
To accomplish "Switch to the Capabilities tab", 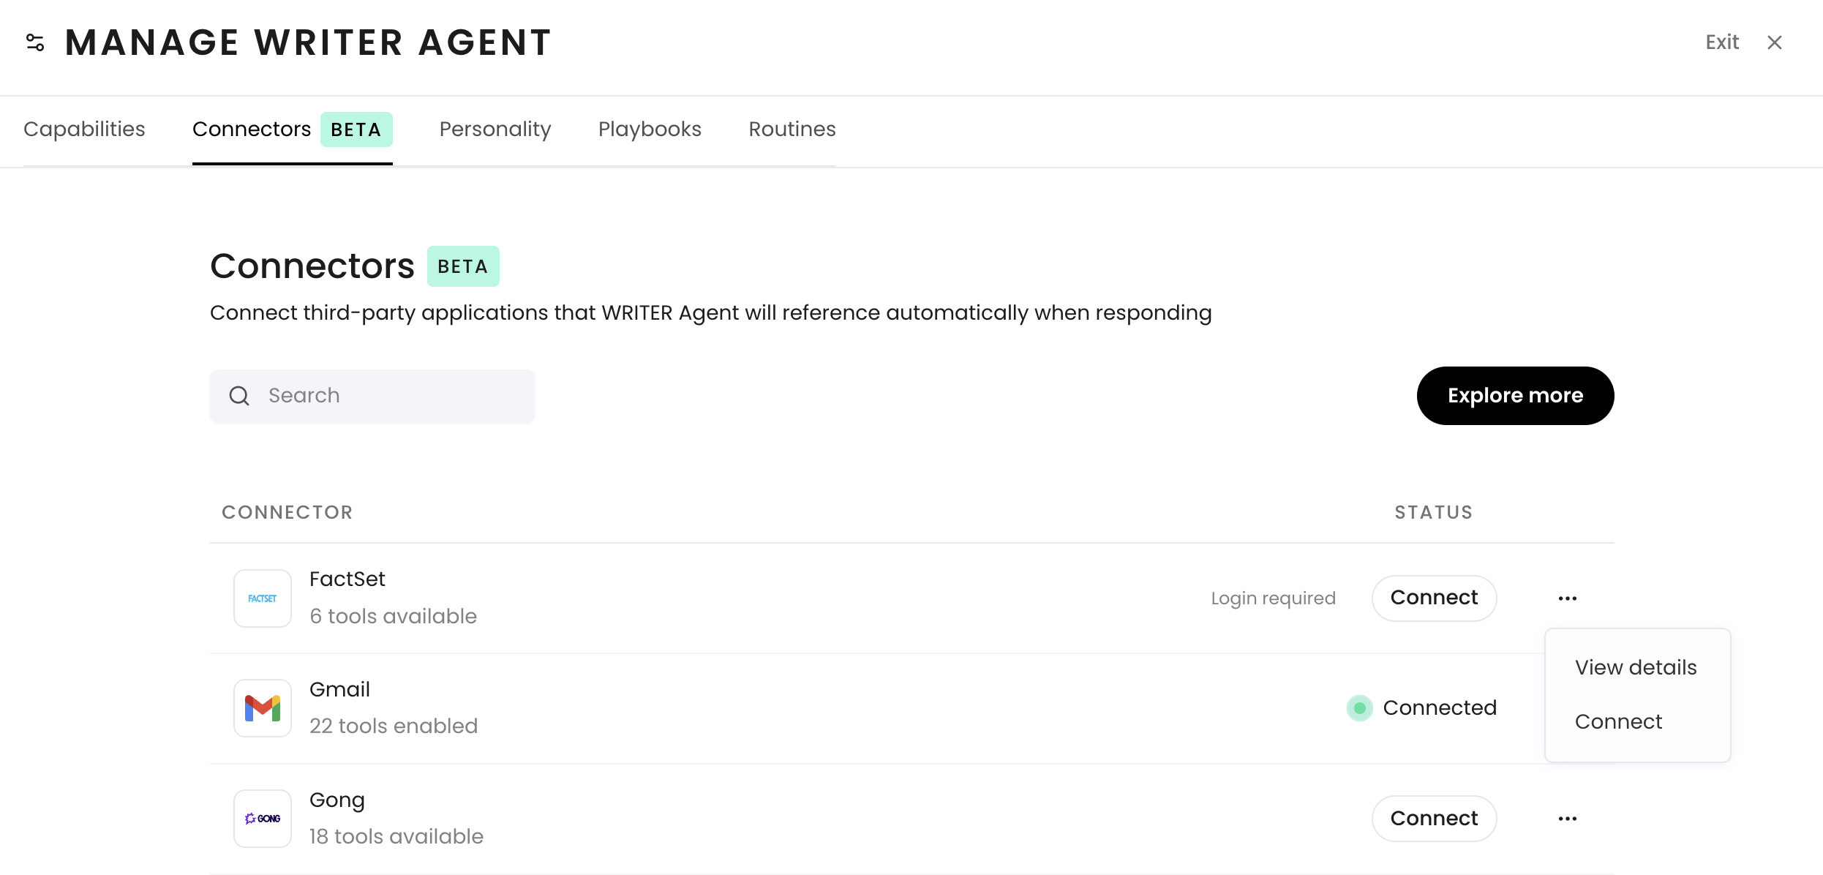I will [84, 129].
